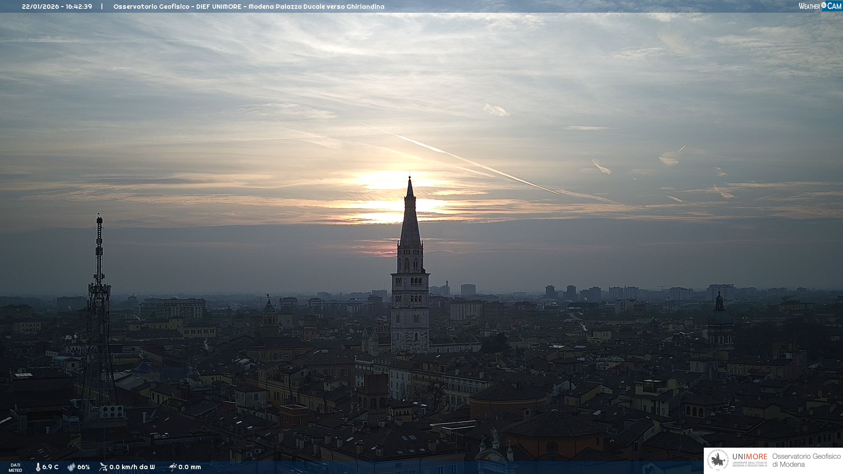This screenshot has width=843, height=474.
Task: Click the humidity water drops icon
Action: [71, 467]
